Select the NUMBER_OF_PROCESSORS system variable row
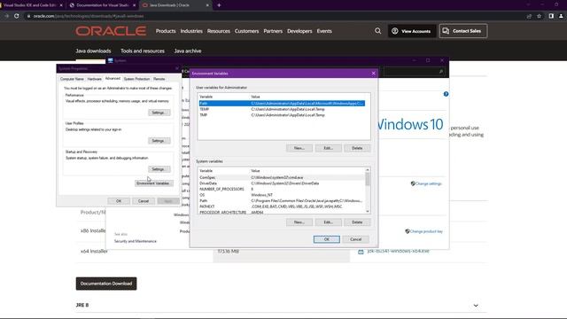The height and width of the screenshot is (319, 567). pyautogui.click(x=282, y=189)
